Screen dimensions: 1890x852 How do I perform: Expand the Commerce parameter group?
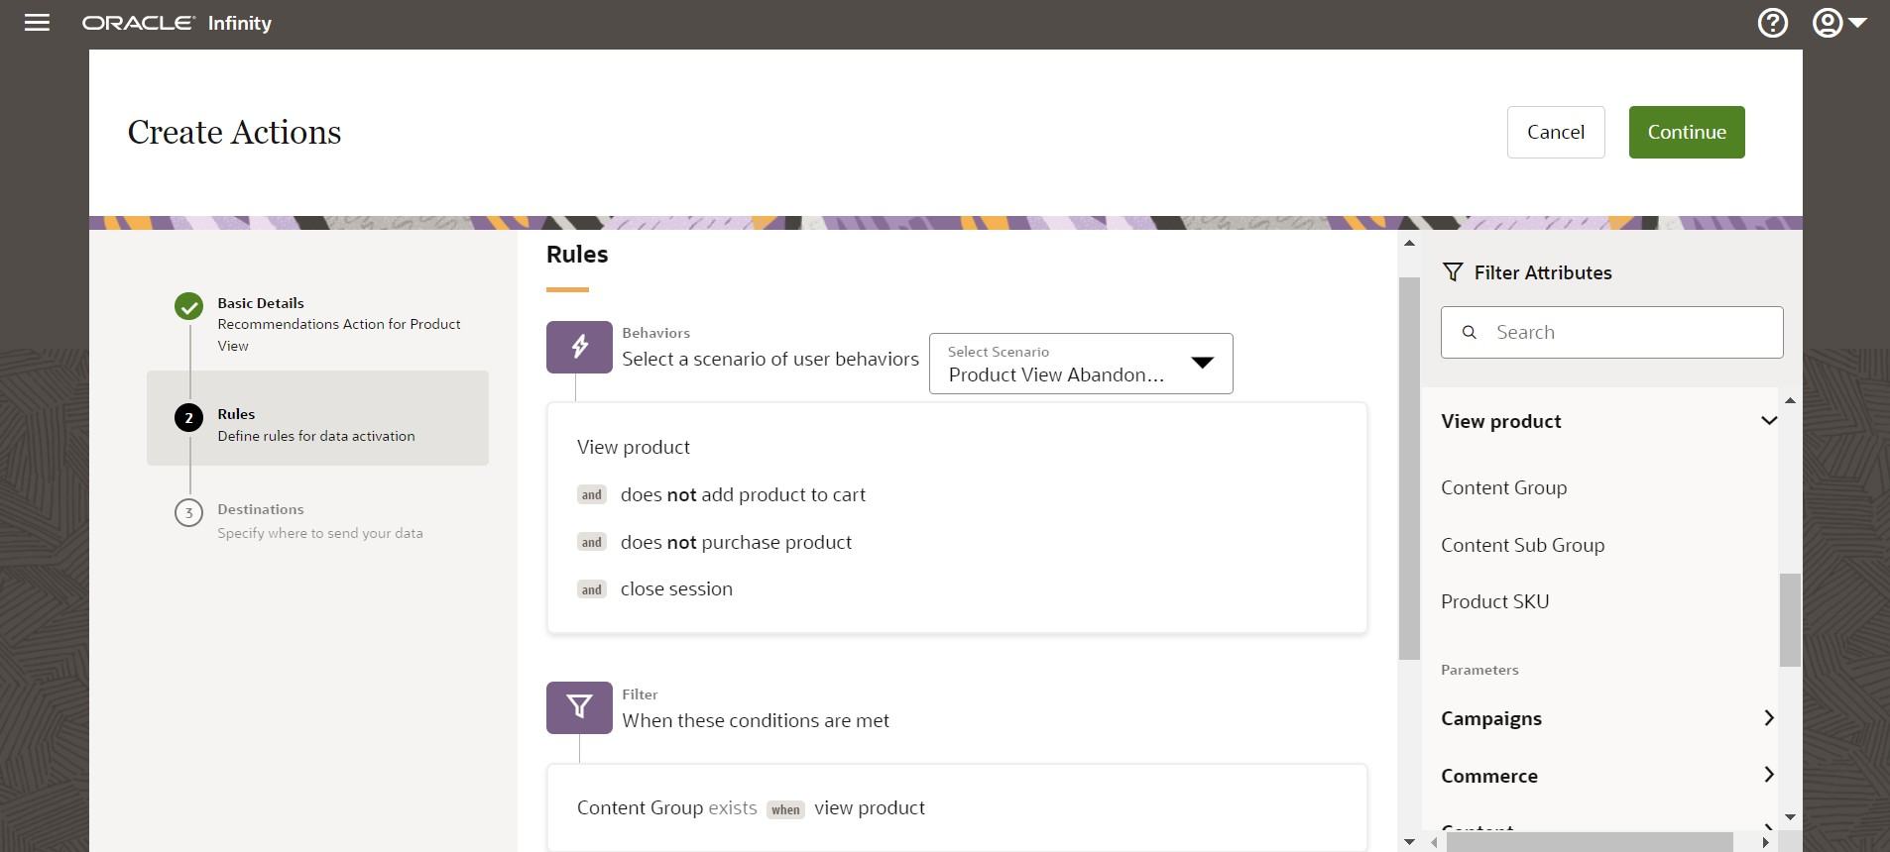pyautogui.click(x=1768, y=776)
